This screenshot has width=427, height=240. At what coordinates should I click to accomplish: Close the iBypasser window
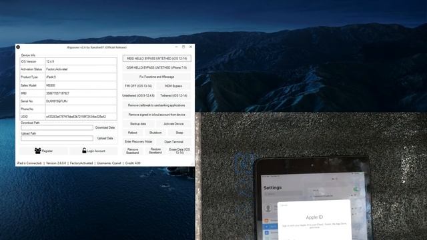(191, 47)
